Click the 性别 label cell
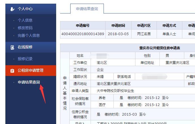Screen dimensions: 195x124 coord(147,56)
